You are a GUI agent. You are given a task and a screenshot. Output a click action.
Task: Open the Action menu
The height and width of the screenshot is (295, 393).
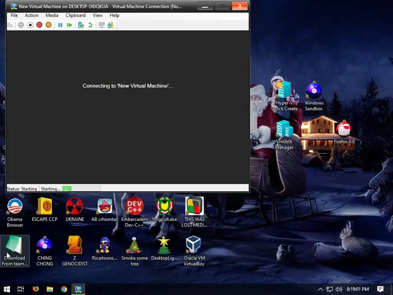point(31,15)
